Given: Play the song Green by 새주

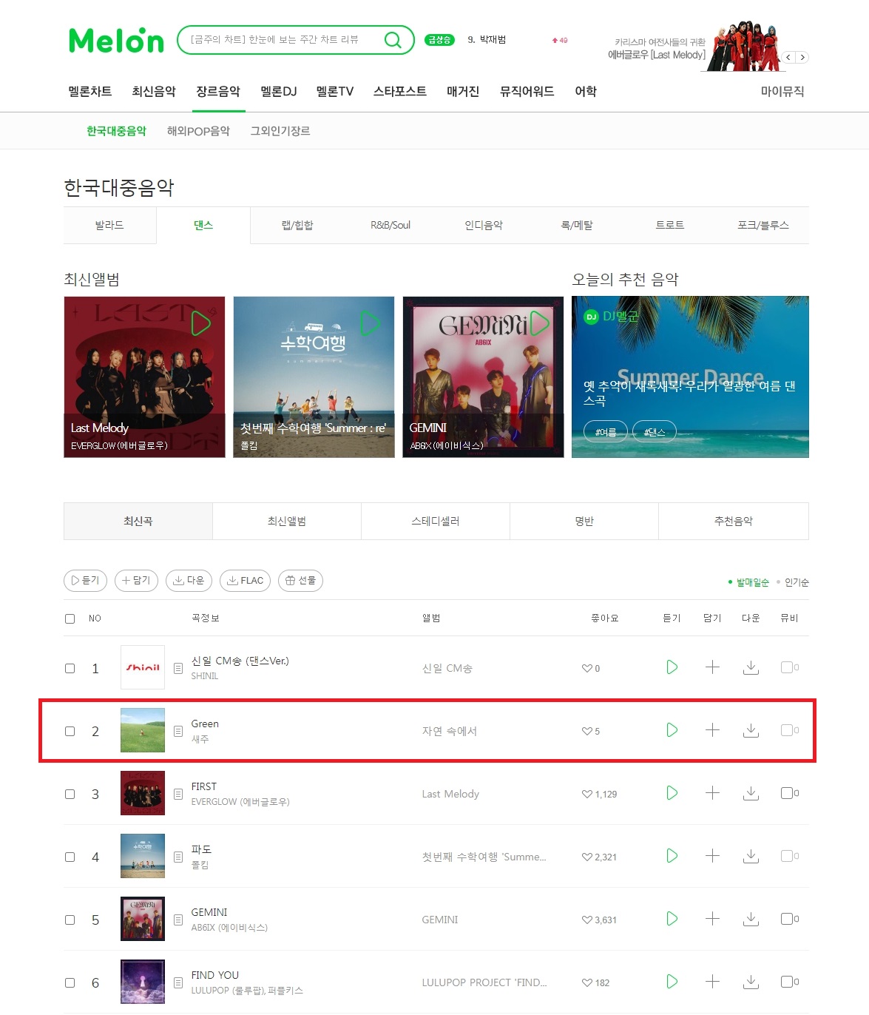Looking at the screenshot, I should click(x=672, y=730).
